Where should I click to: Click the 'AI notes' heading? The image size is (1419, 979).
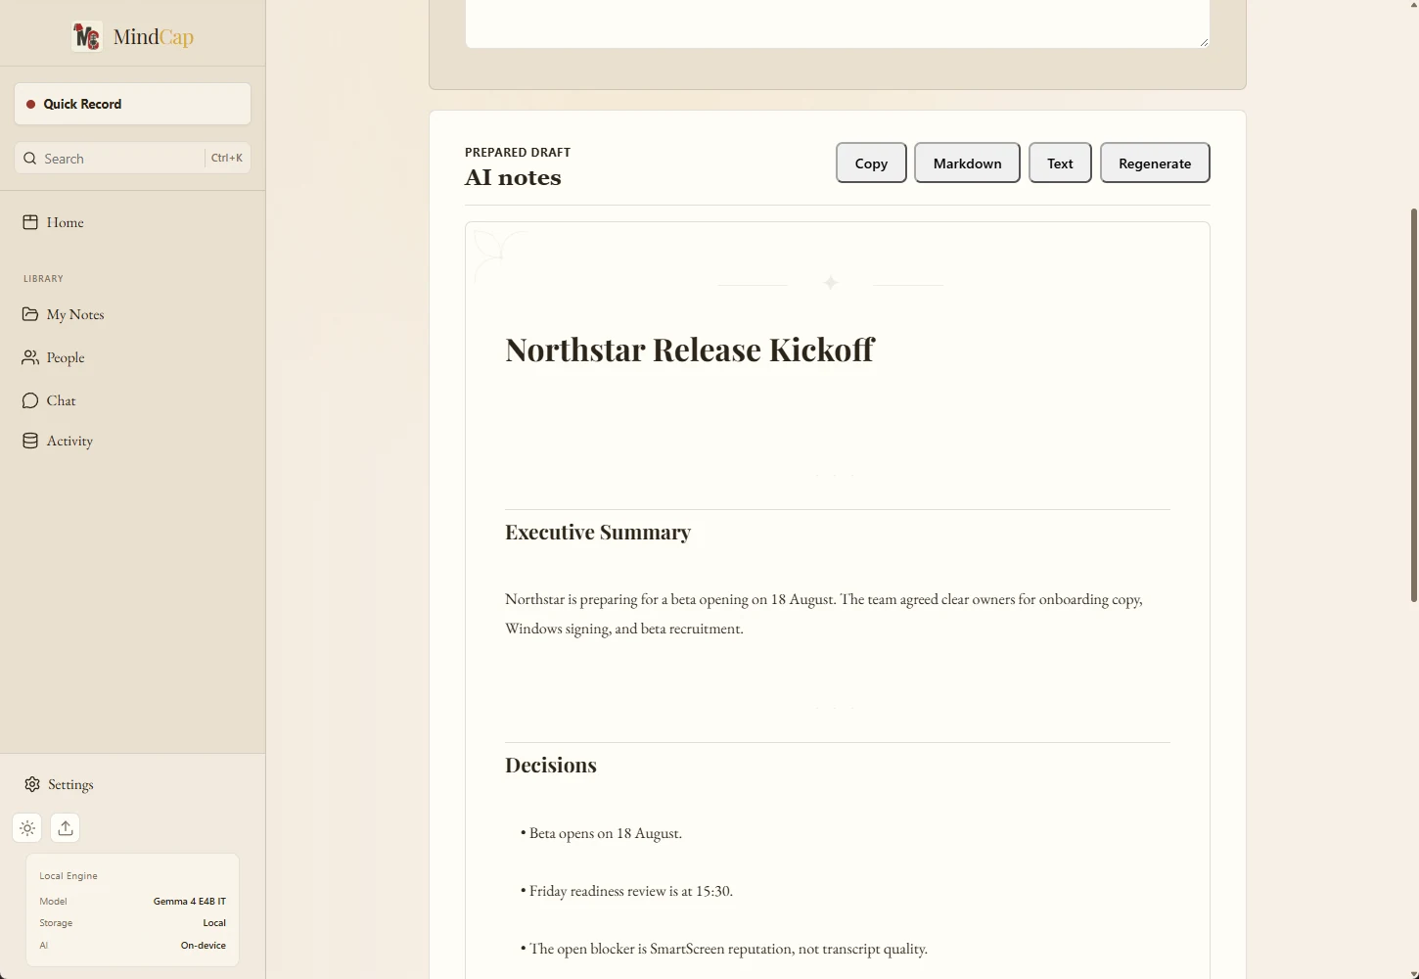click(513, 177)
